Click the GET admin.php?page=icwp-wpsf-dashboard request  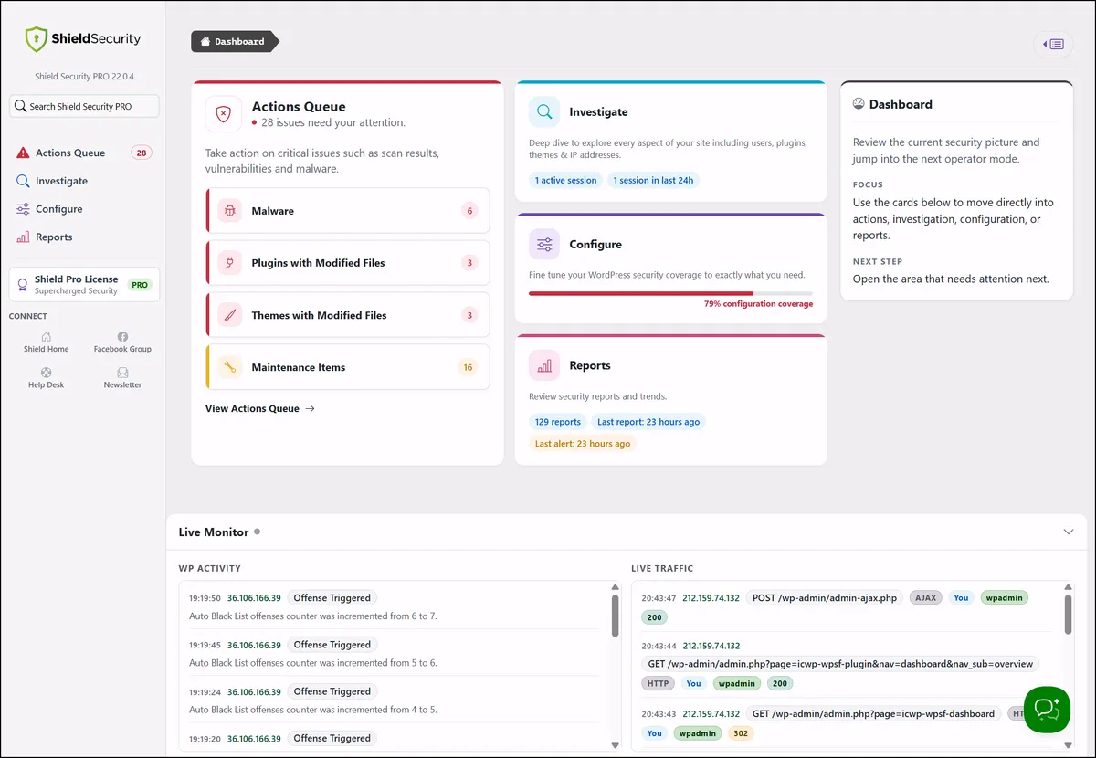[x=873, y=714]
